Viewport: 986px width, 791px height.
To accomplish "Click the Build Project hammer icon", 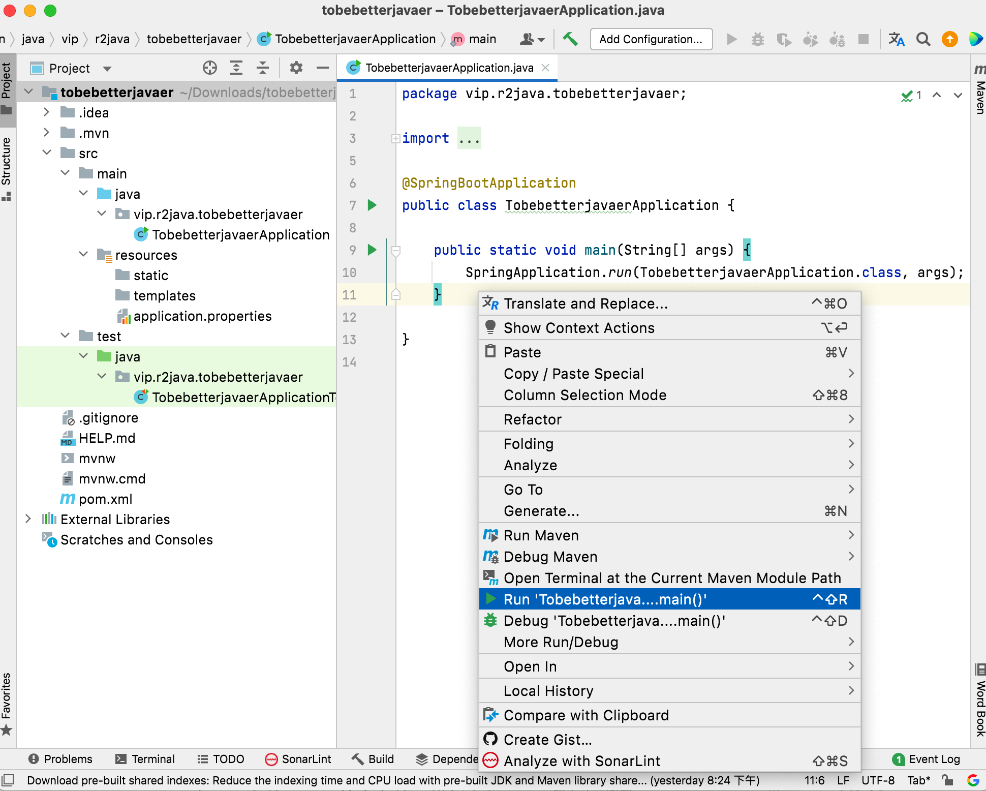I will (570, 39).
